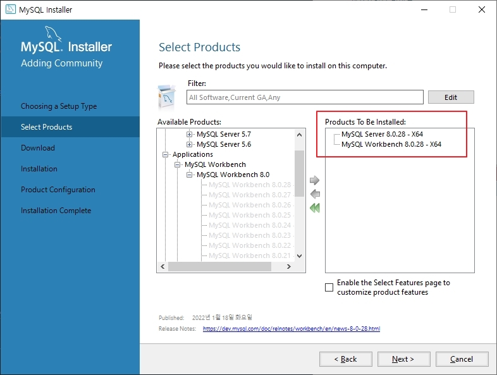The image size is (497, 375).
Task: Collapse the MySQL Workbench tree node
Action: click(x=177, y=164)
